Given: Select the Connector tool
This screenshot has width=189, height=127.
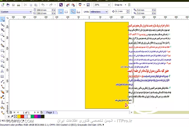Looking at the screenshot, I should click(2, 87).
